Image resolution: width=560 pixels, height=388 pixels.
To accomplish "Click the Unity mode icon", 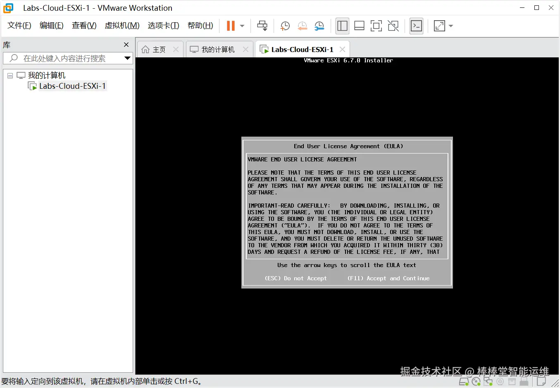I will coord(393,26).
